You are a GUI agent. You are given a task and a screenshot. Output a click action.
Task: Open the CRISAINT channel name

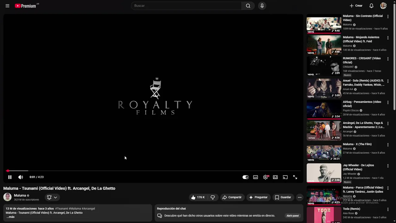click(x=348, y=67)
